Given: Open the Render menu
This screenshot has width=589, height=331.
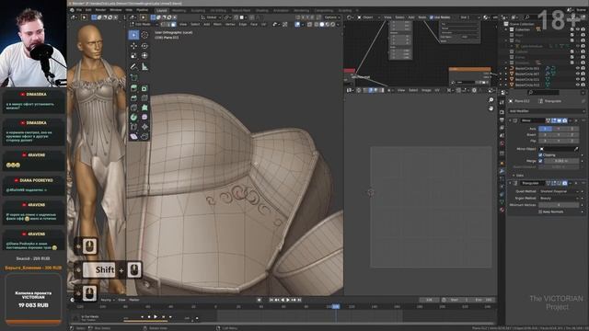Looking at the screenshot, I should (x=100, y=10).
